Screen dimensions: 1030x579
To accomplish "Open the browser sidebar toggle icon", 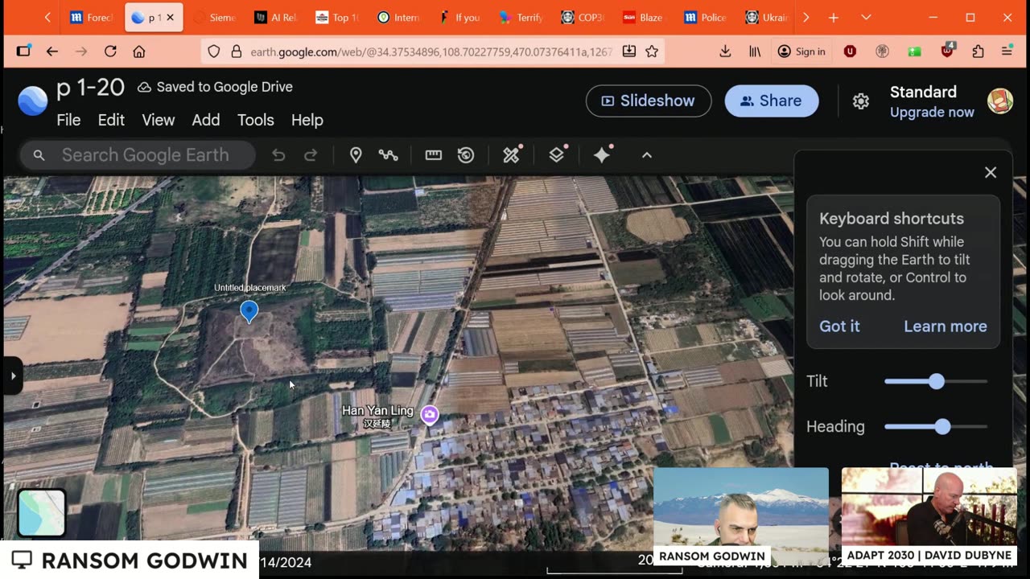I will pyautogui.click(x=23, y=51).
